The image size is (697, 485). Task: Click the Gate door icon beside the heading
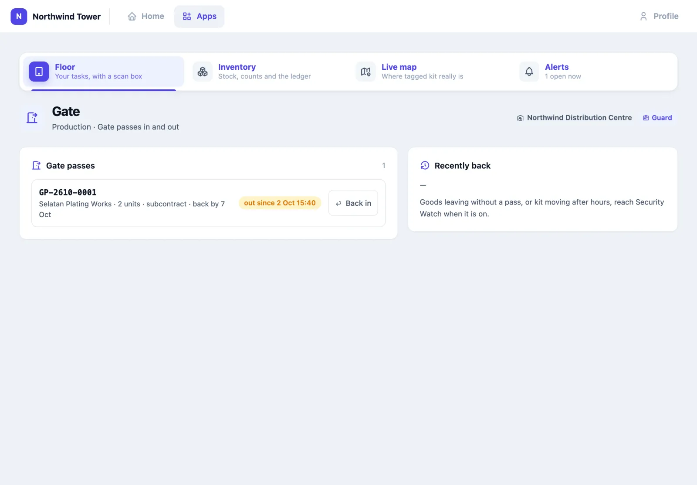point(32,118)
